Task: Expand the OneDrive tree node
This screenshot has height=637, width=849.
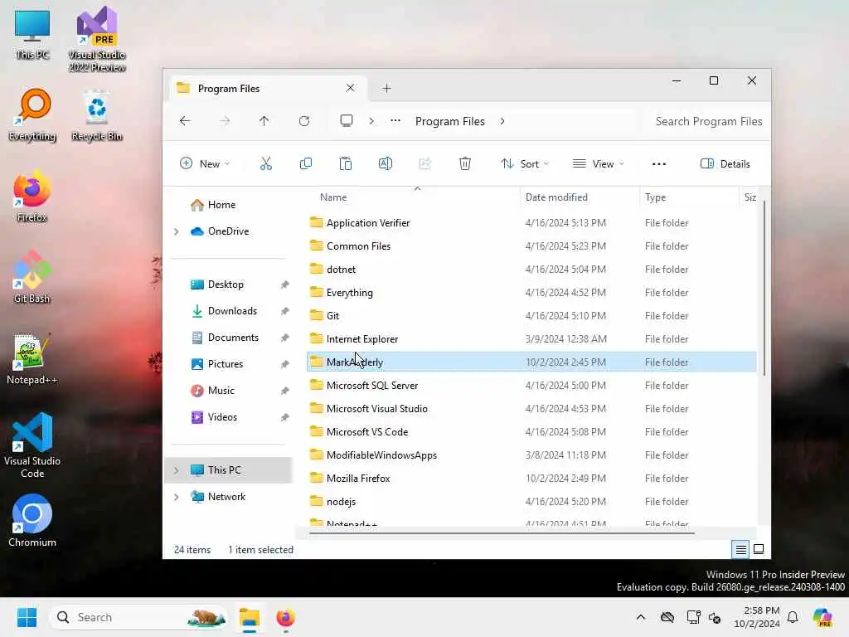Action: click(x=176, y=231)
